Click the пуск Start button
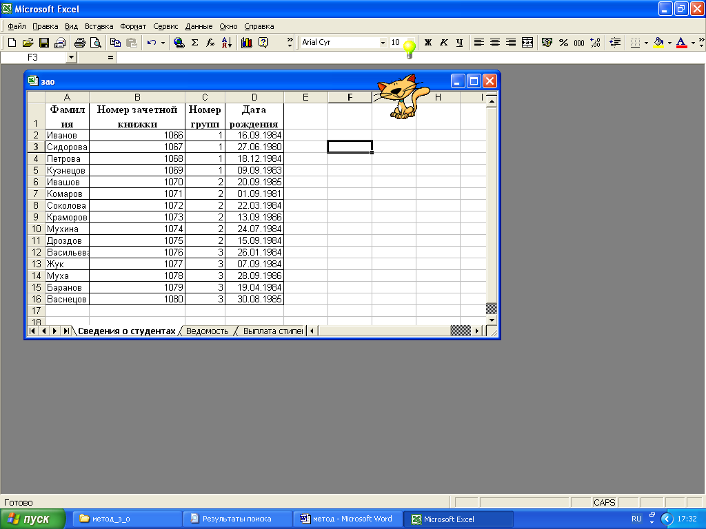Image resolution: width=706 pixels, height=529 pixels. tap(32, 519)
